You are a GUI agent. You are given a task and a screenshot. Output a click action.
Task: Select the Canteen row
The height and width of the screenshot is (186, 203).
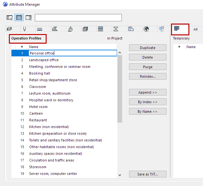[64, 113]
